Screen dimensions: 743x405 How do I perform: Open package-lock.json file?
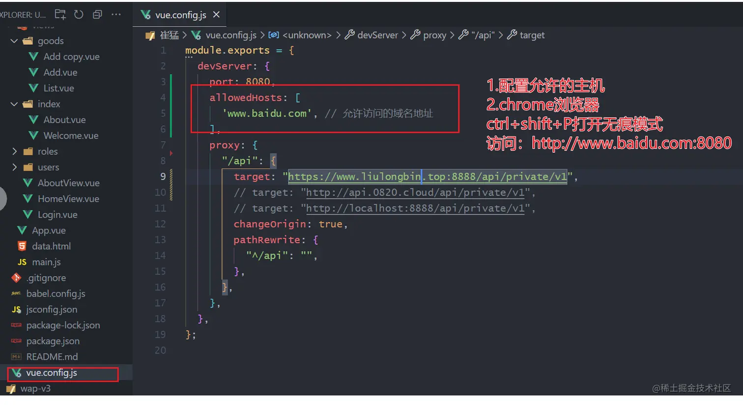[63, 325]
